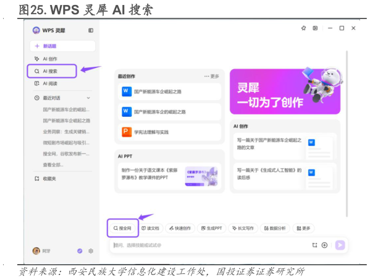Click 查看全部 to view all conversations

click(x=53, y=165)
